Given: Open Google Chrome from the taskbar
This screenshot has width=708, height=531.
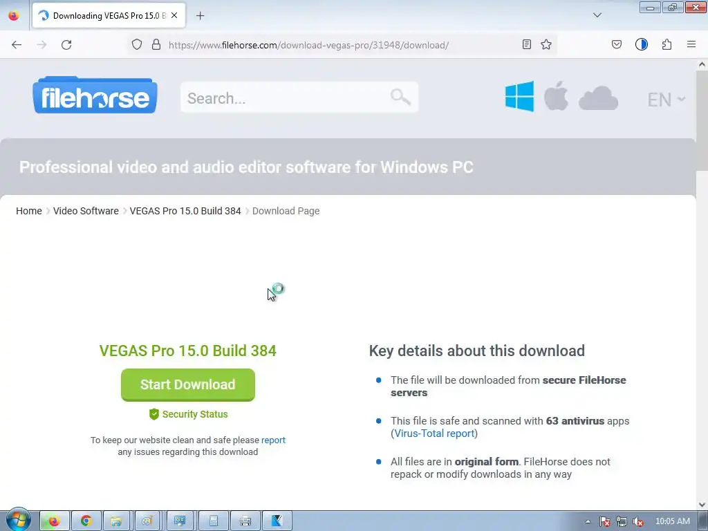Looking at the screenshot, I should point(86,521).
